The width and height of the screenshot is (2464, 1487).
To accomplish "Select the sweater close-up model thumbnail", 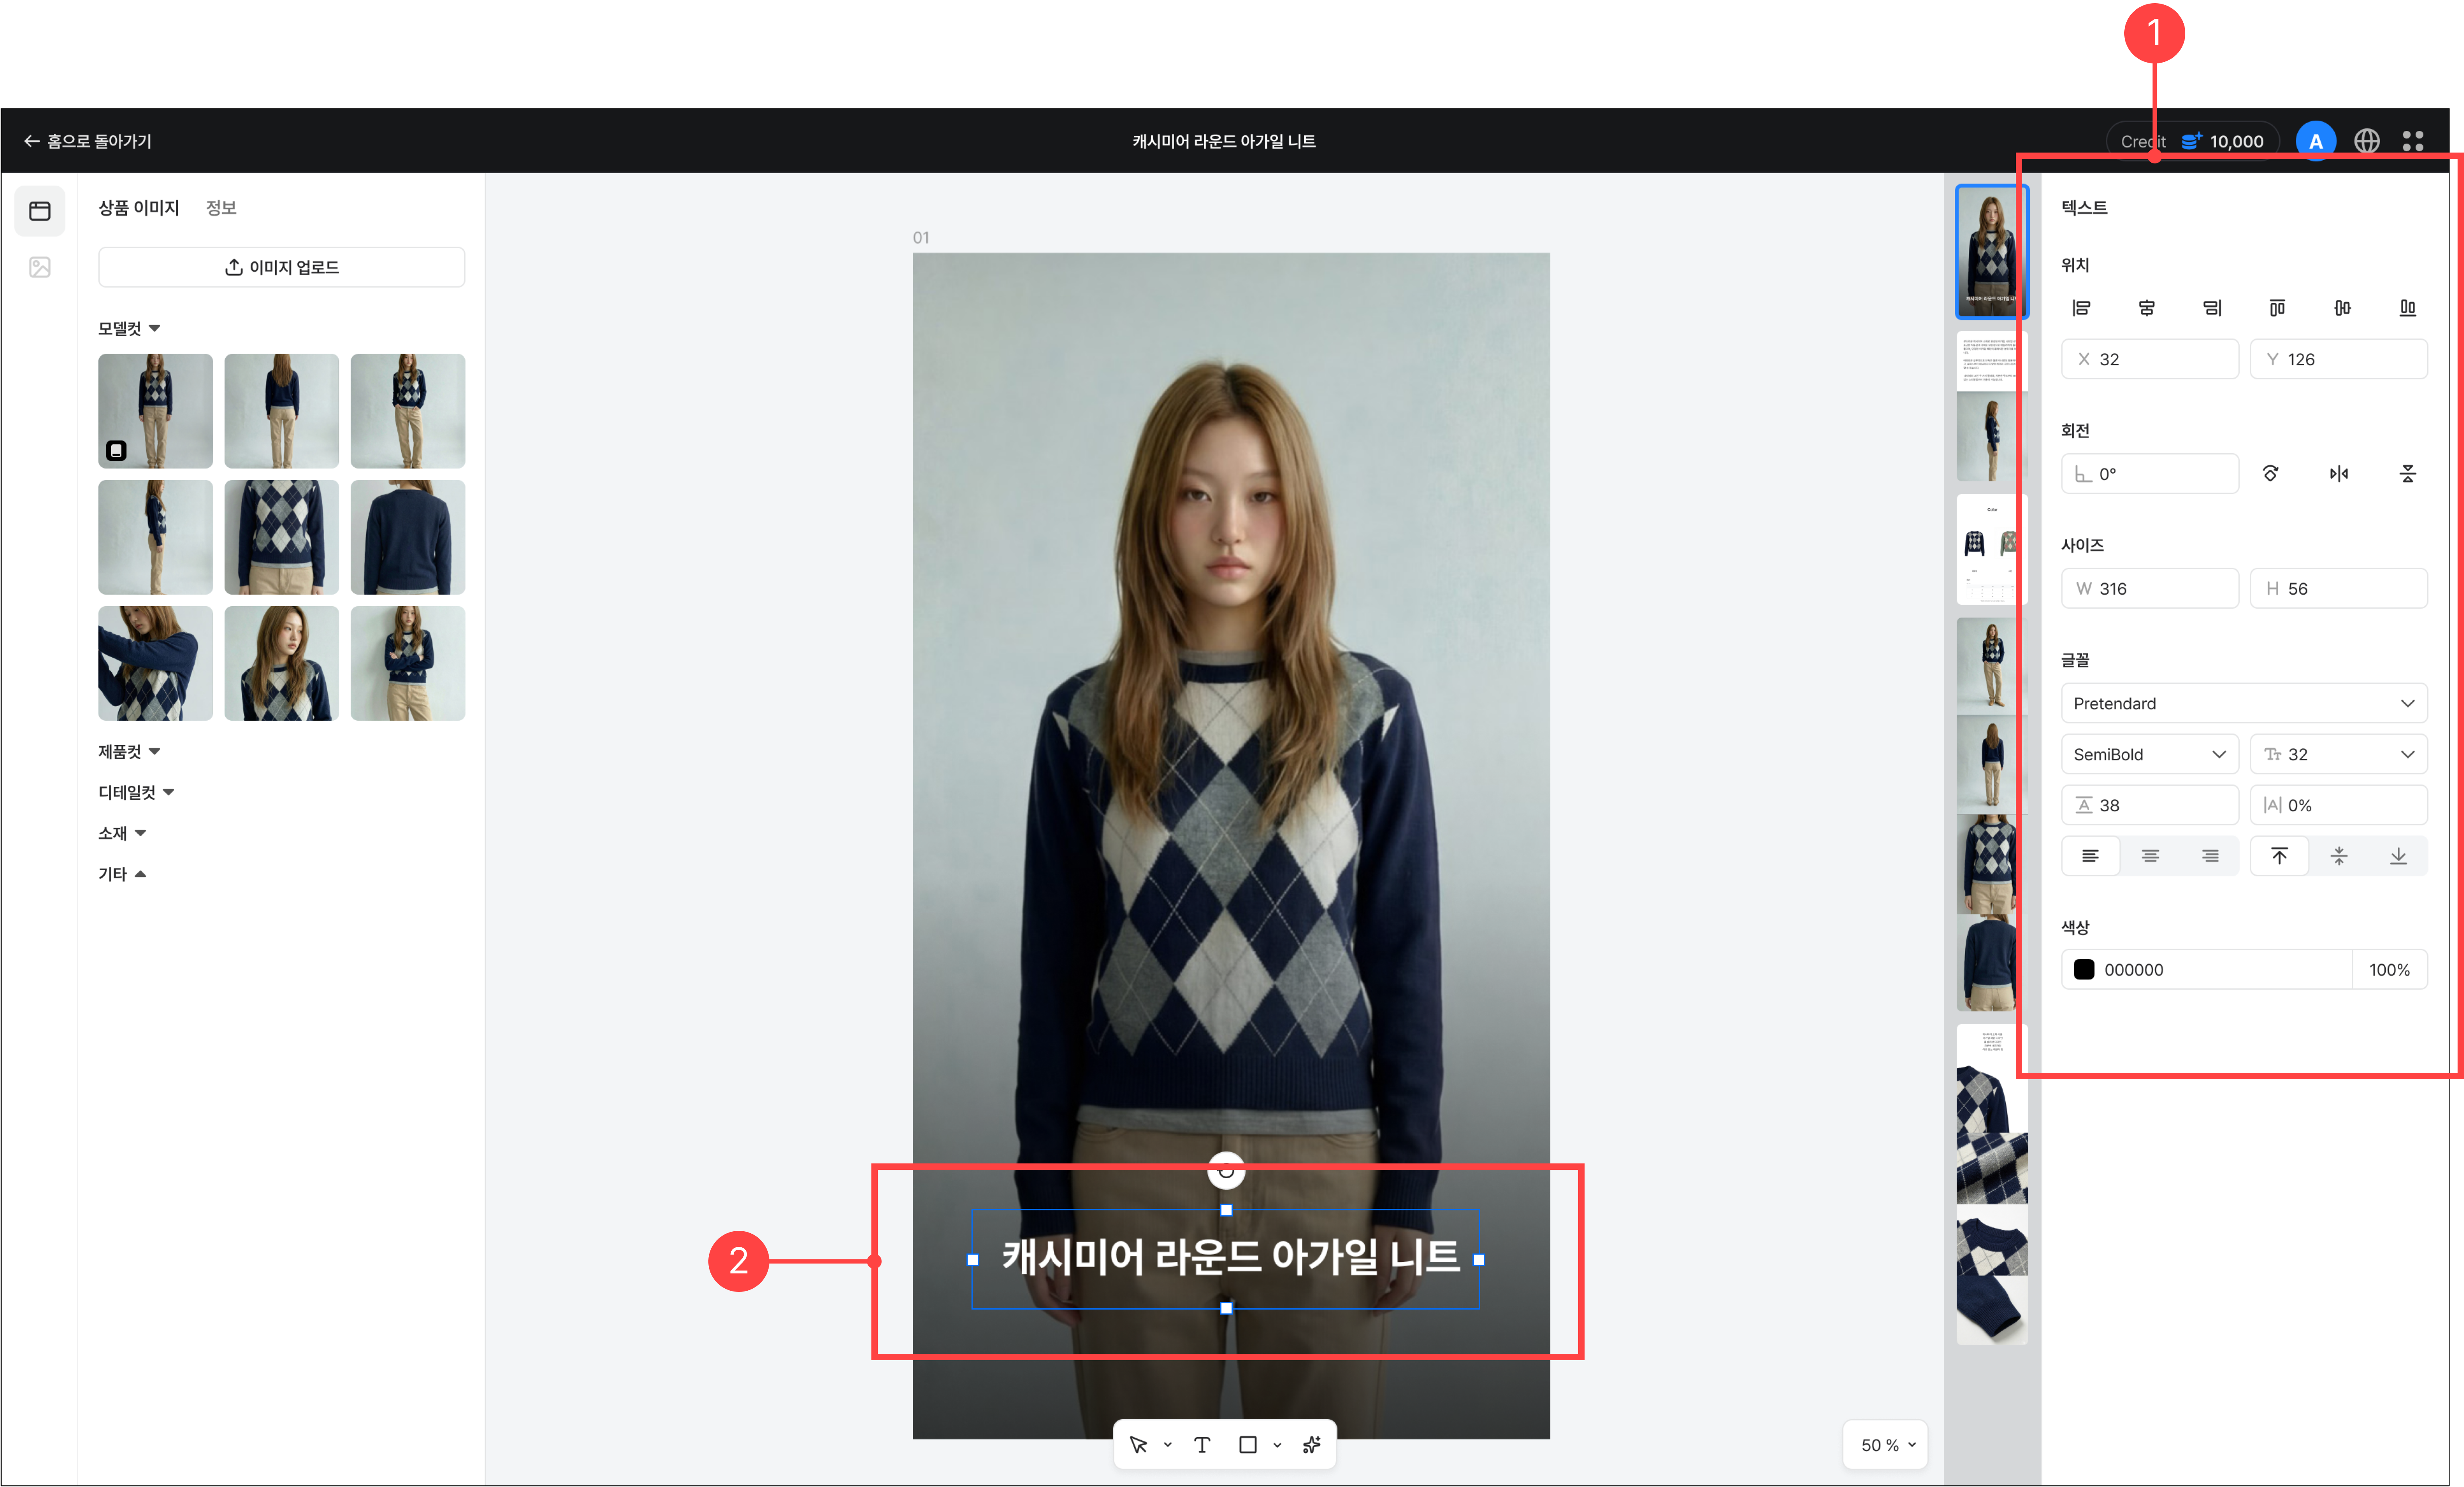I will 282,537.
